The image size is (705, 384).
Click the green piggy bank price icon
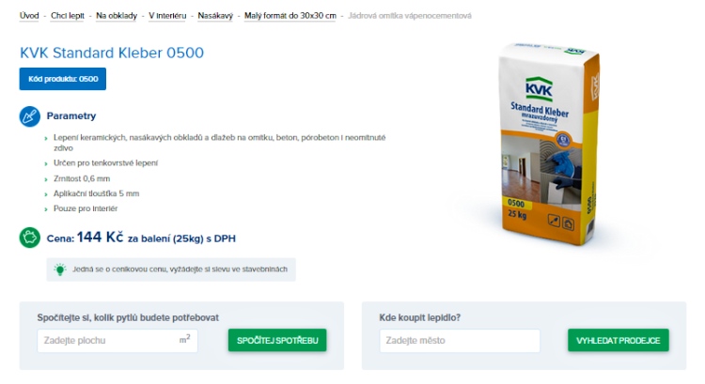pos(30,238)
